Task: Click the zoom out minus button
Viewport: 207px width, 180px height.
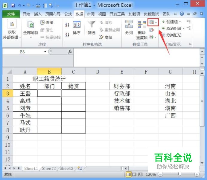Action: 160,174
